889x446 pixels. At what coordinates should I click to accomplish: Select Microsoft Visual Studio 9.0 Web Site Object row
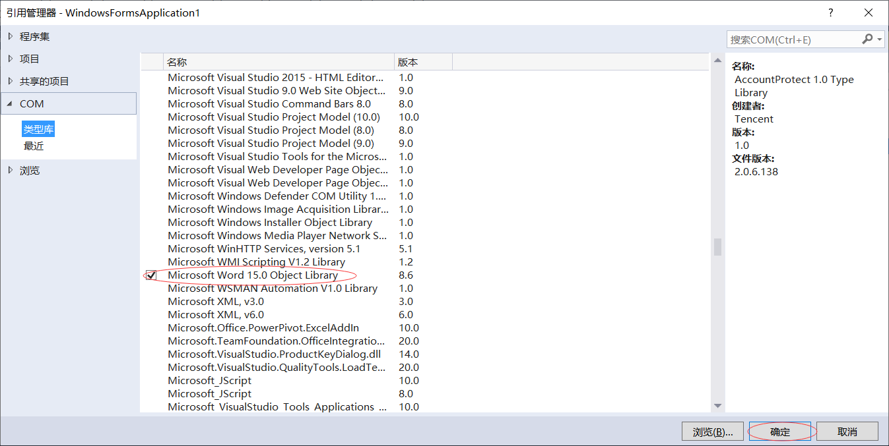click(424, 91)
